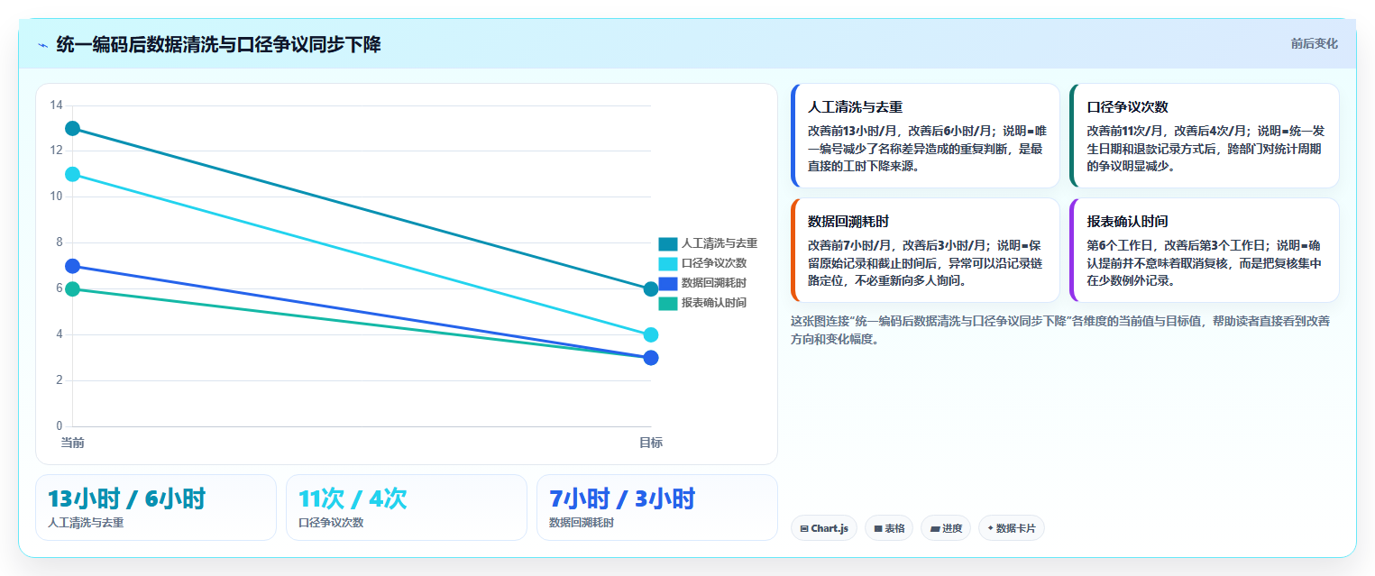Click the 口径争议次数 target data point at 4
This screenshot has width=1375, height=576.
click(x=651, y=334)
